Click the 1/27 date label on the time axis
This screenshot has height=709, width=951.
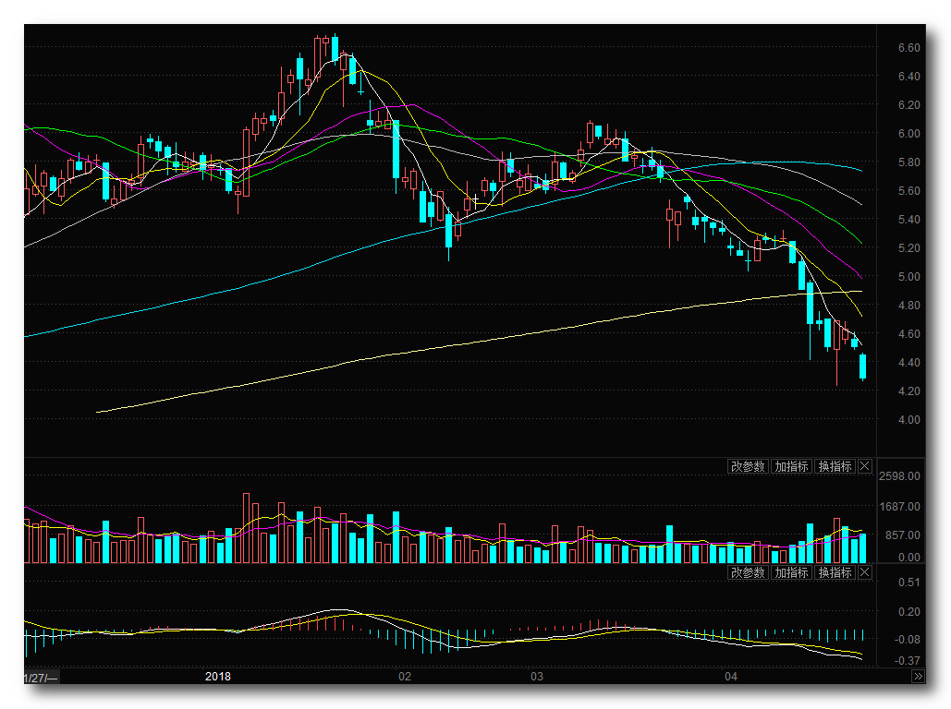[39, 678]
